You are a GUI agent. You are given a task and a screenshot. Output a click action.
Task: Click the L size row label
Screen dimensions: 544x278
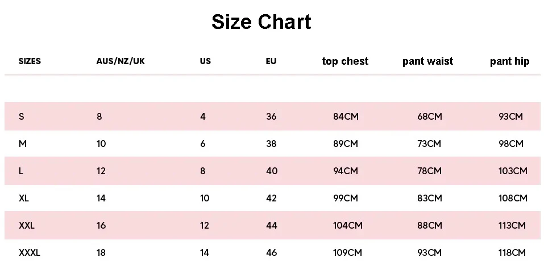[x=21, y=171]
